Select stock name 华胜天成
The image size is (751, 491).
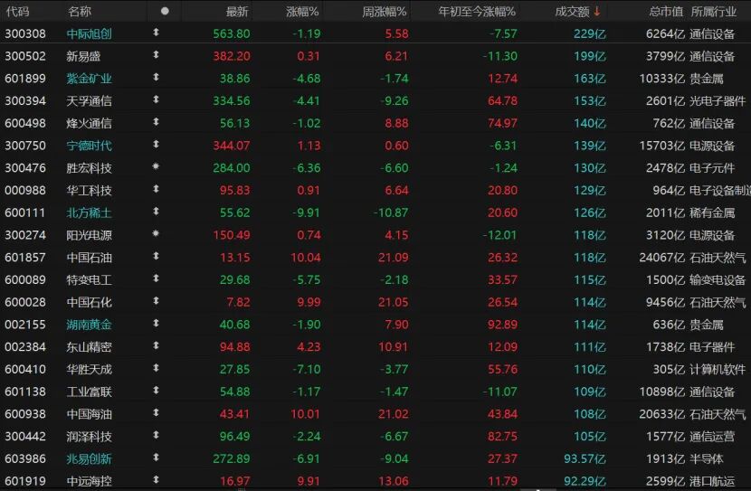[x=89, y=370]
